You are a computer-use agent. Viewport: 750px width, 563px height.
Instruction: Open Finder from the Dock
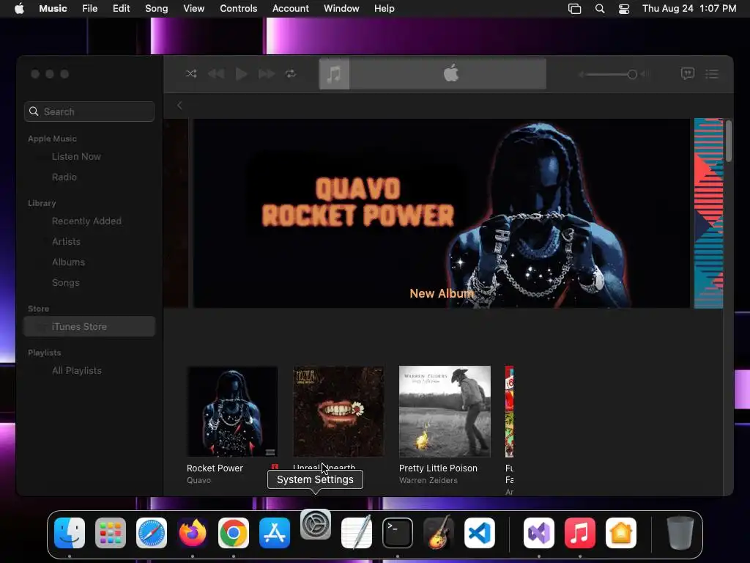click(x=70, y=533)
